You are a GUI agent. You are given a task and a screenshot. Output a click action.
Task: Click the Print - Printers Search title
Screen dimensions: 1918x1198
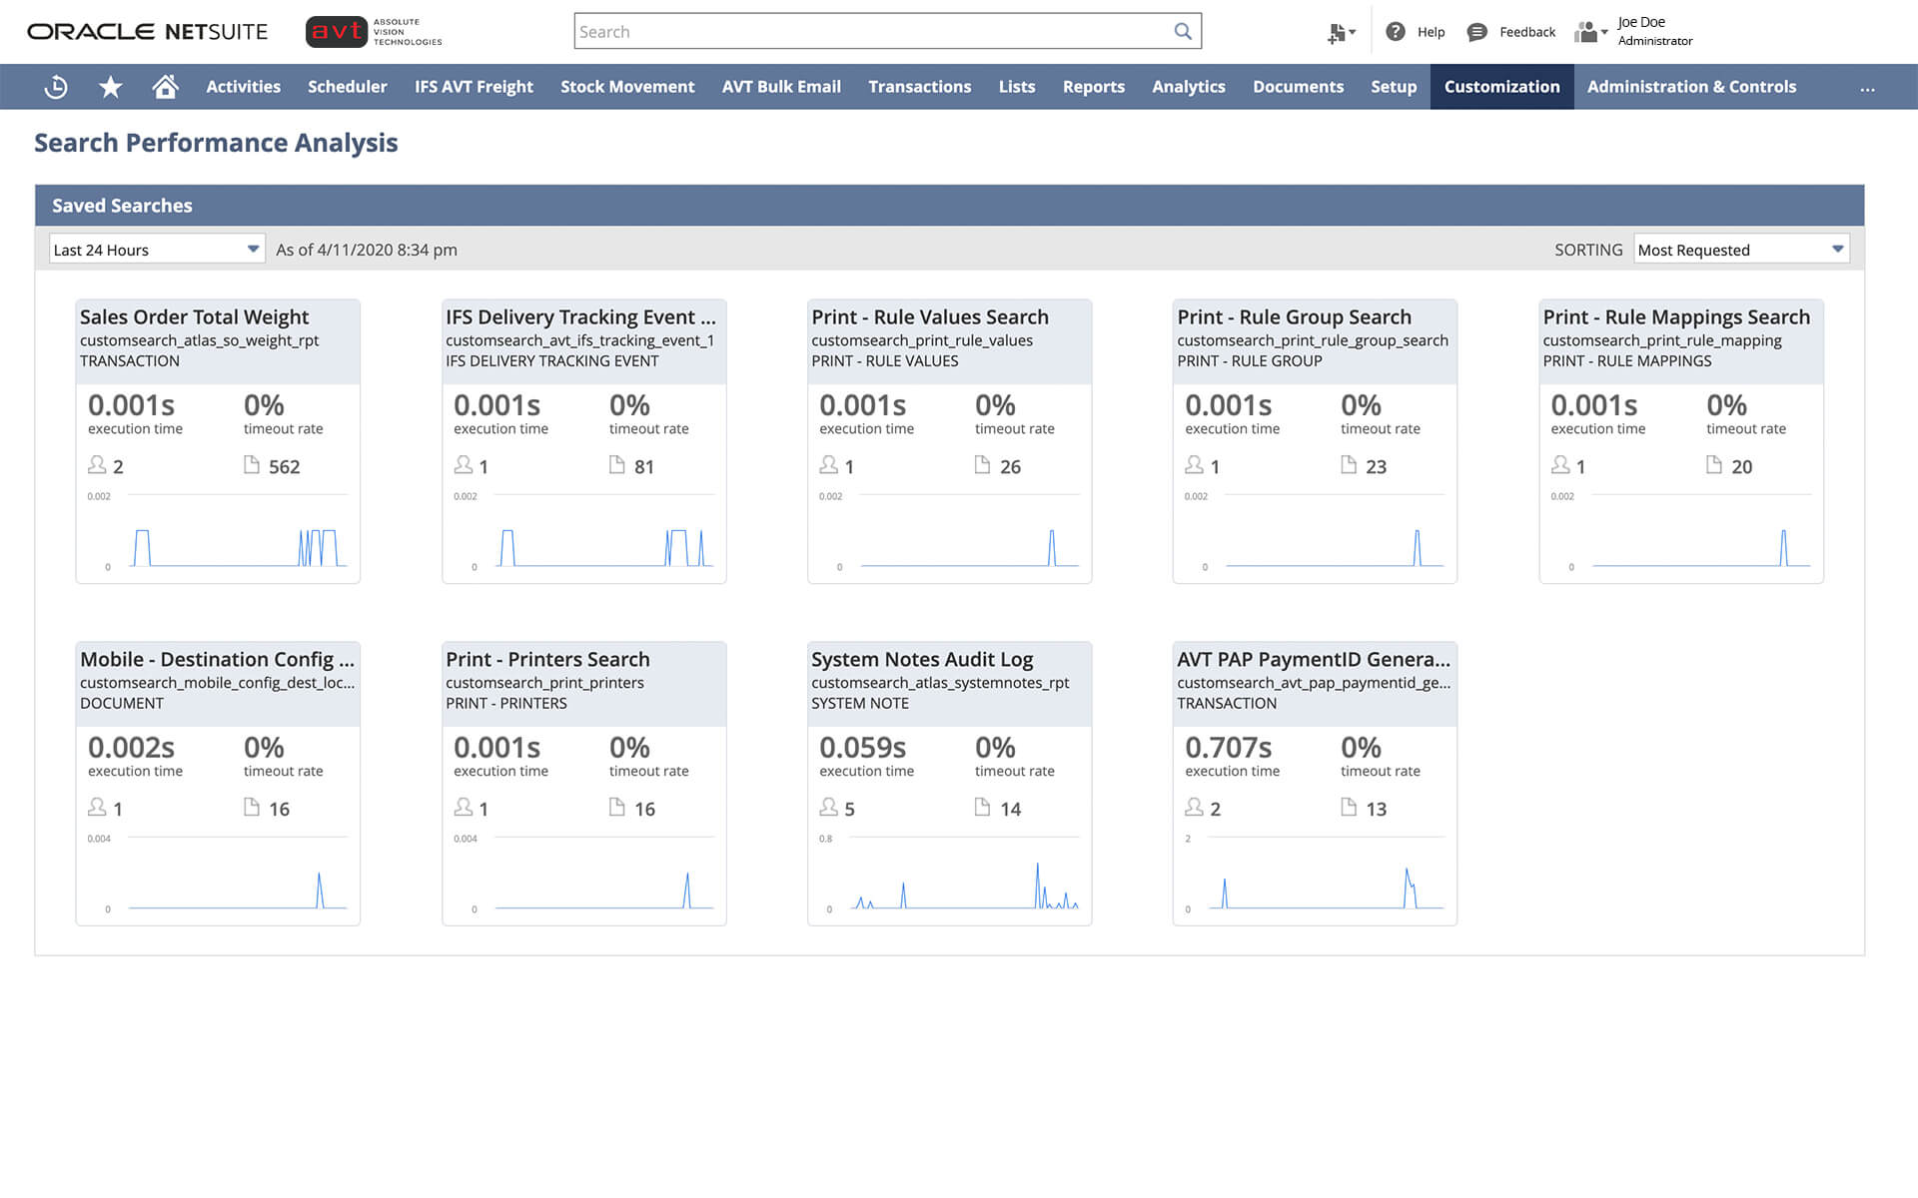[x=547, y=660]
